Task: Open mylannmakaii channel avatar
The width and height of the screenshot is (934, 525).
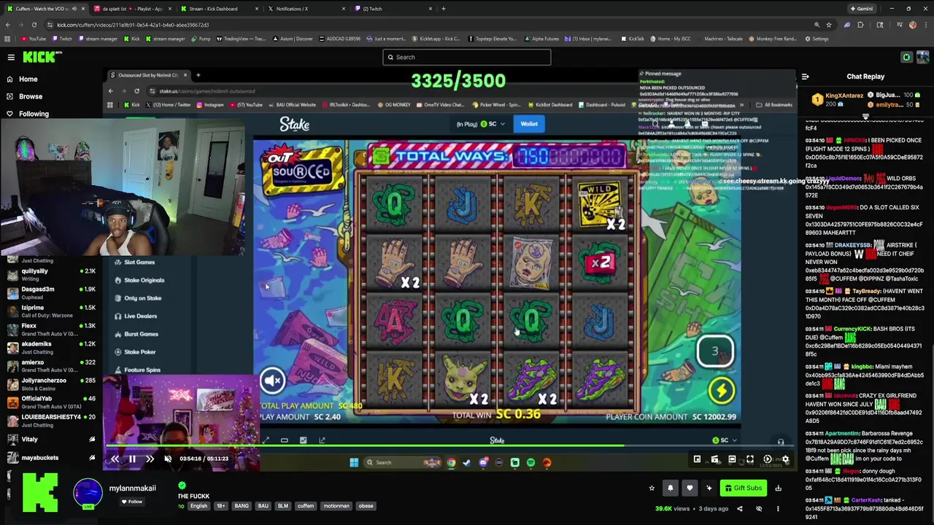Action: (x=88, y=494)
